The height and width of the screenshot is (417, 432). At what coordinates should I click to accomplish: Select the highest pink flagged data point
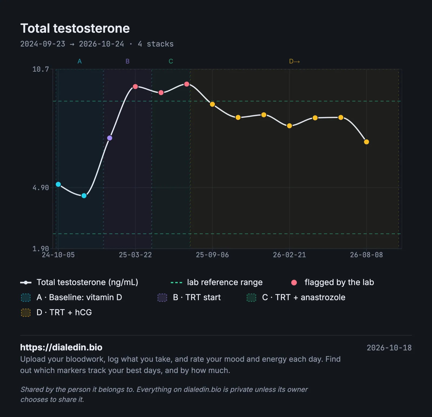[187, 84]
